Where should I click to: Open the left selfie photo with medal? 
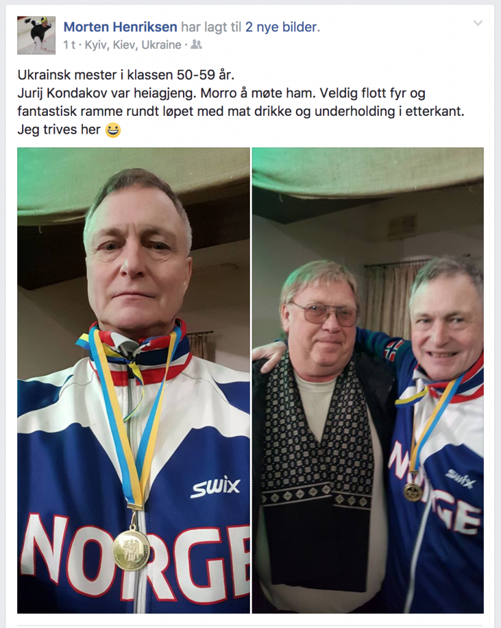click(x=133, y=380)
